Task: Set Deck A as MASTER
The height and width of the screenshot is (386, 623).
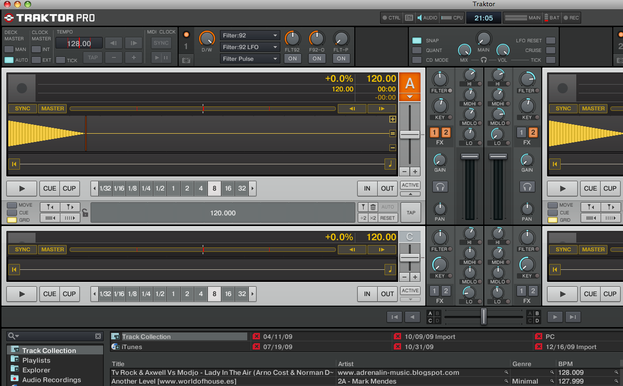Action: 52,108
